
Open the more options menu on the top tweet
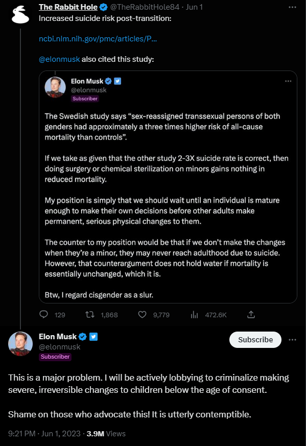tap(293, 6)
